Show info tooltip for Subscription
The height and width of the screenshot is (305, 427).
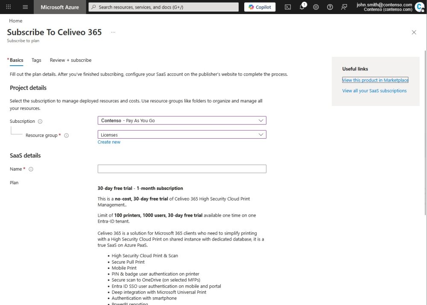coord(40,121)
